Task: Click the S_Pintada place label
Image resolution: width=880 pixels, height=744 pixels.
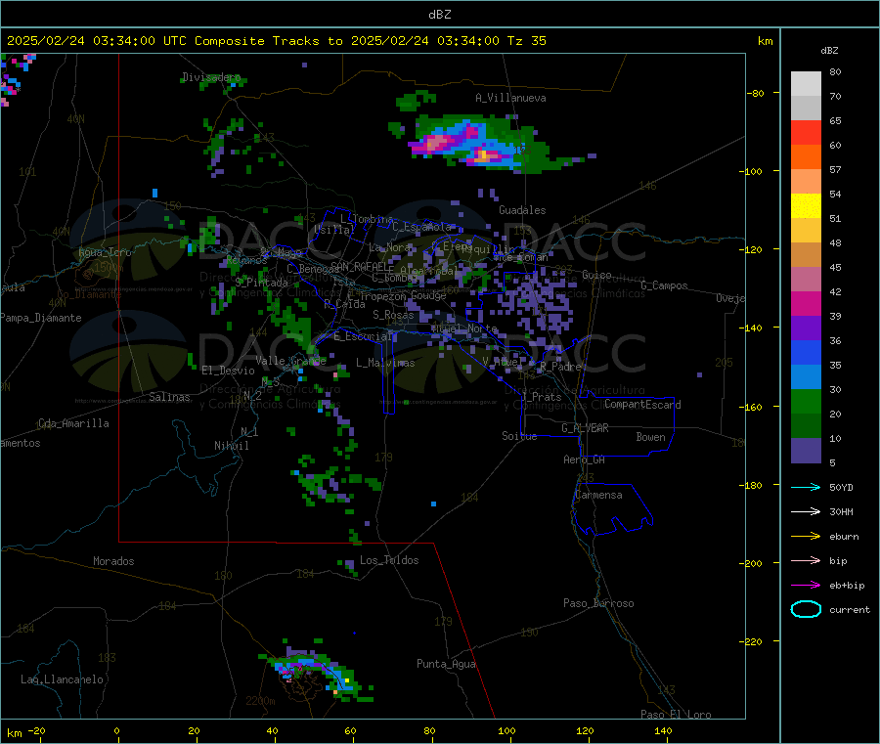Action: pyautogui.click(x=261, y=283)
